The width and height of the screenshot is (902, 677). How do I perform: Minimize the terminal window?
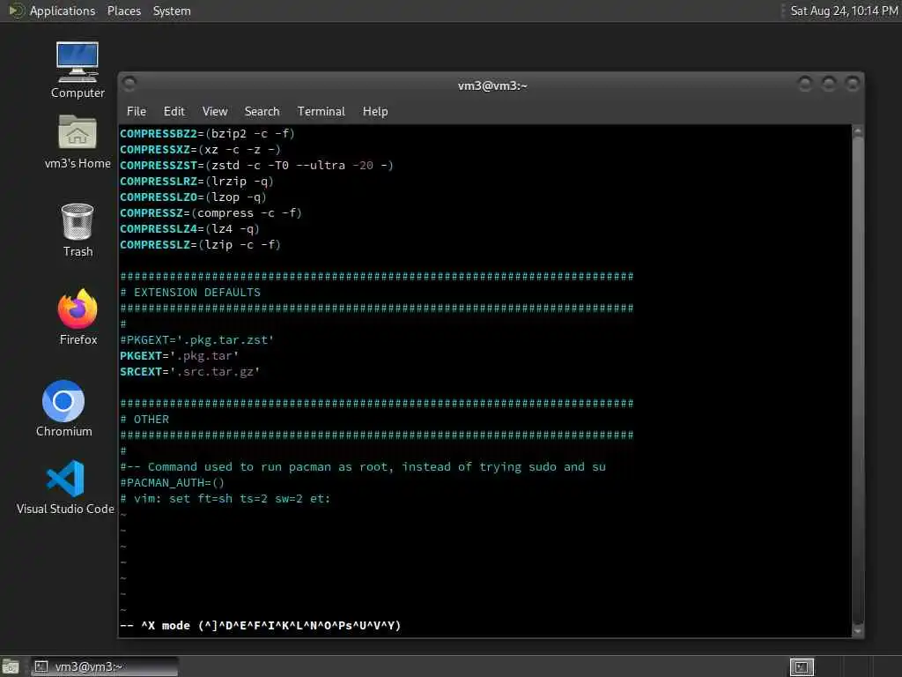pyautogui.click(x=805, y=84)
